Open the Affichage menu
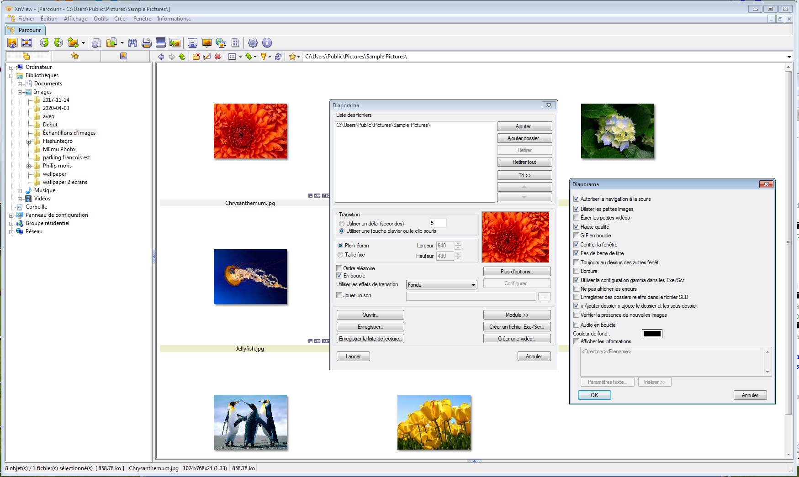 75,19
